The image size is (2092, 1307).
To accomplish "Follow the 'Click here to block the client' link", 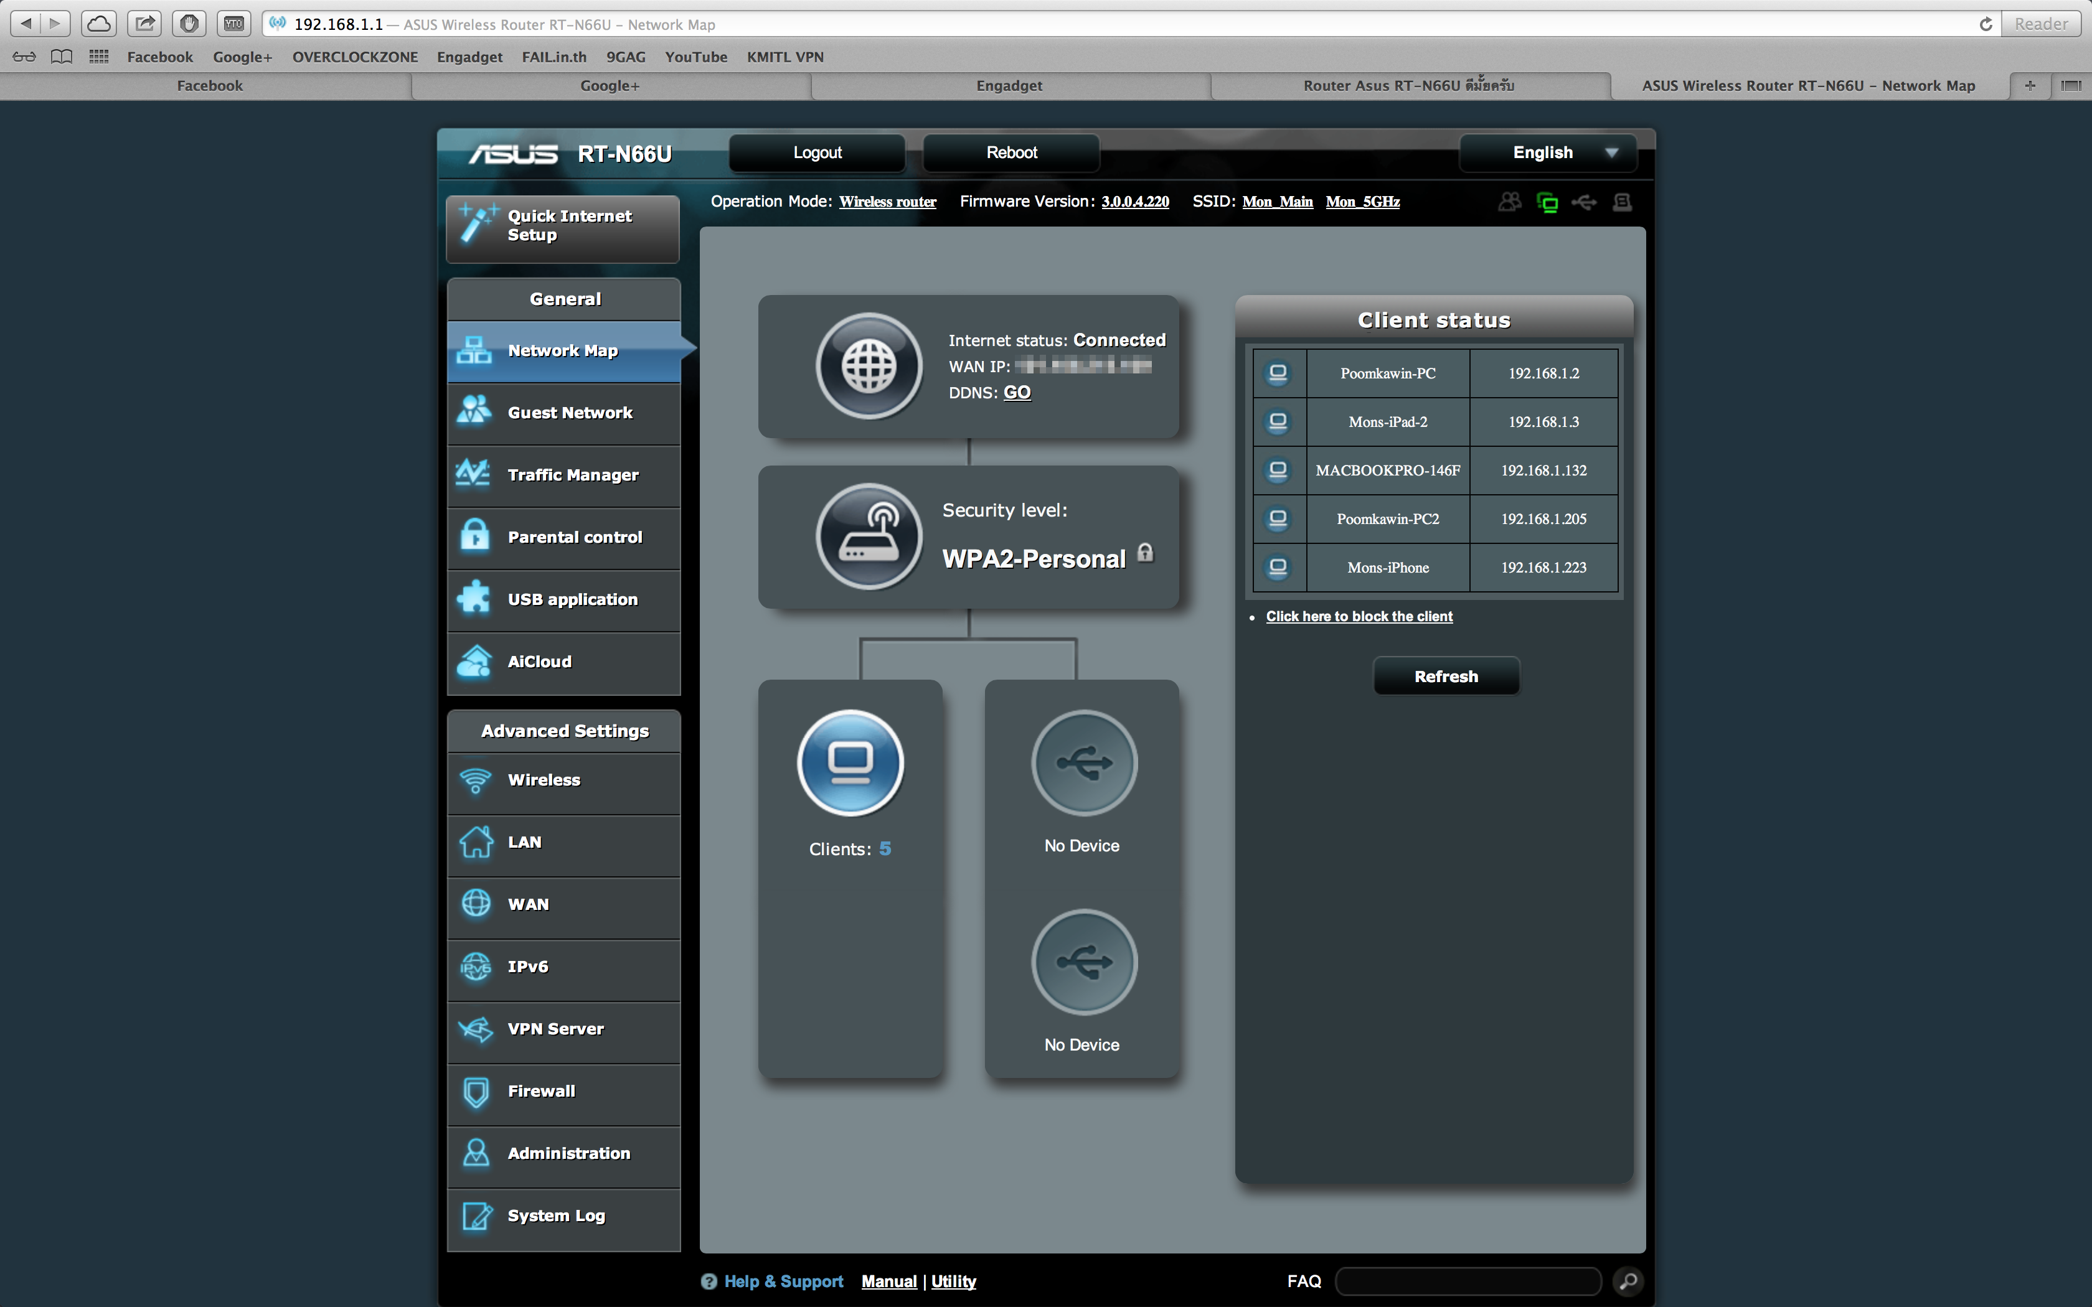I will (1359, 616).
